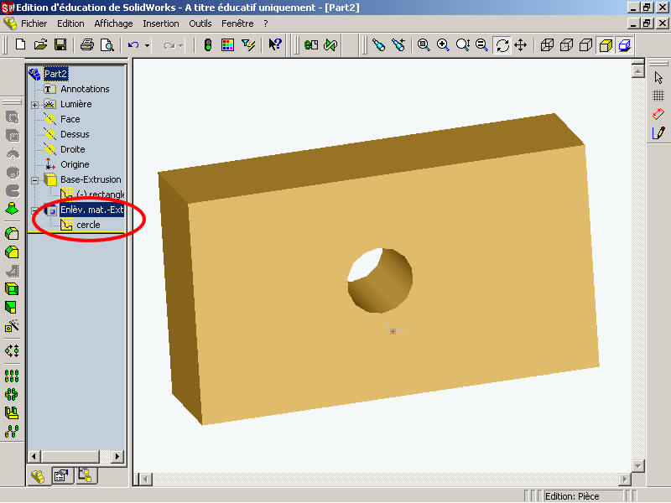This screenshot has width=671, height=503.
Task: Switch to the ConfigurationManager tab
Action: (x=86, y=475)
